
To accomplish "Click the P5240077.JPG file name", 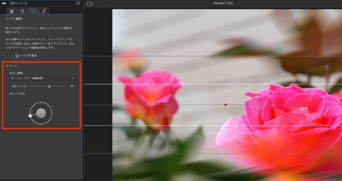I will (223, 3).
